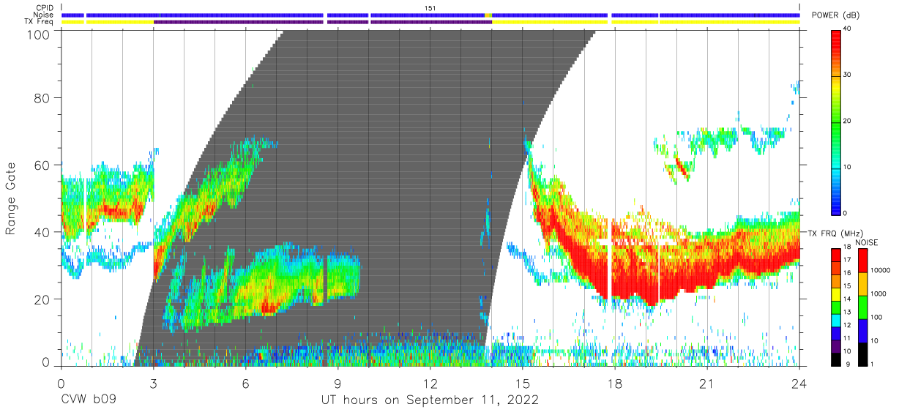899x415 pixels.
Task: Click range gate tick label 20
Action: (x=42, y=299)
